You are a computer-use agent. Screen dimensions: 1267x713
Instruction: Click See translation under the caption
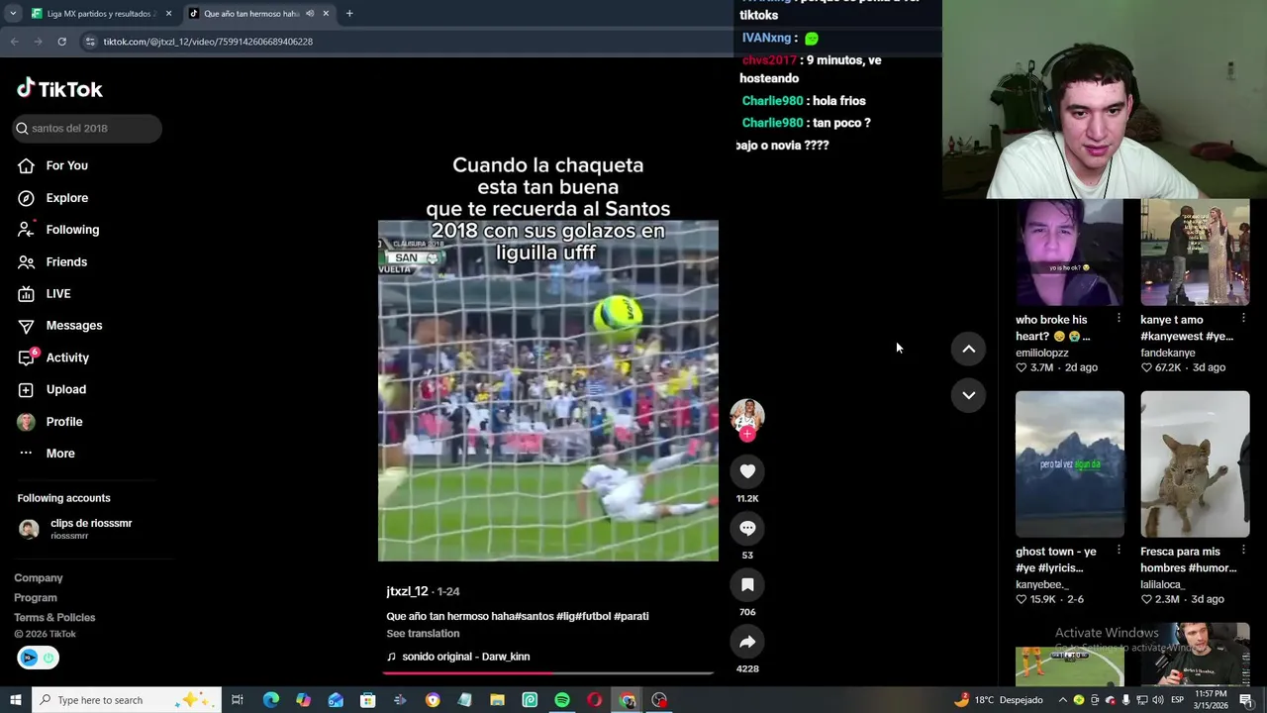[x=423, y=634]
